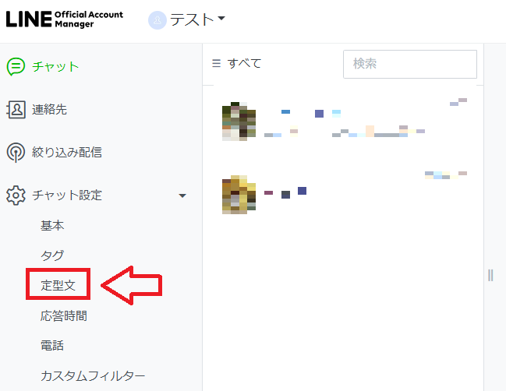Click the 検索 search field
The image size is (506, 391).
click(410, 64)
